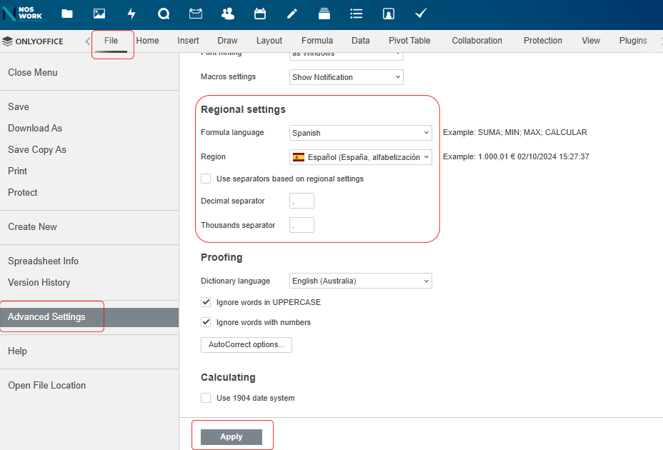Open the Deck stacked cards icon
The width and height of the screenshot is (663, 450).
tap(324, 14)
